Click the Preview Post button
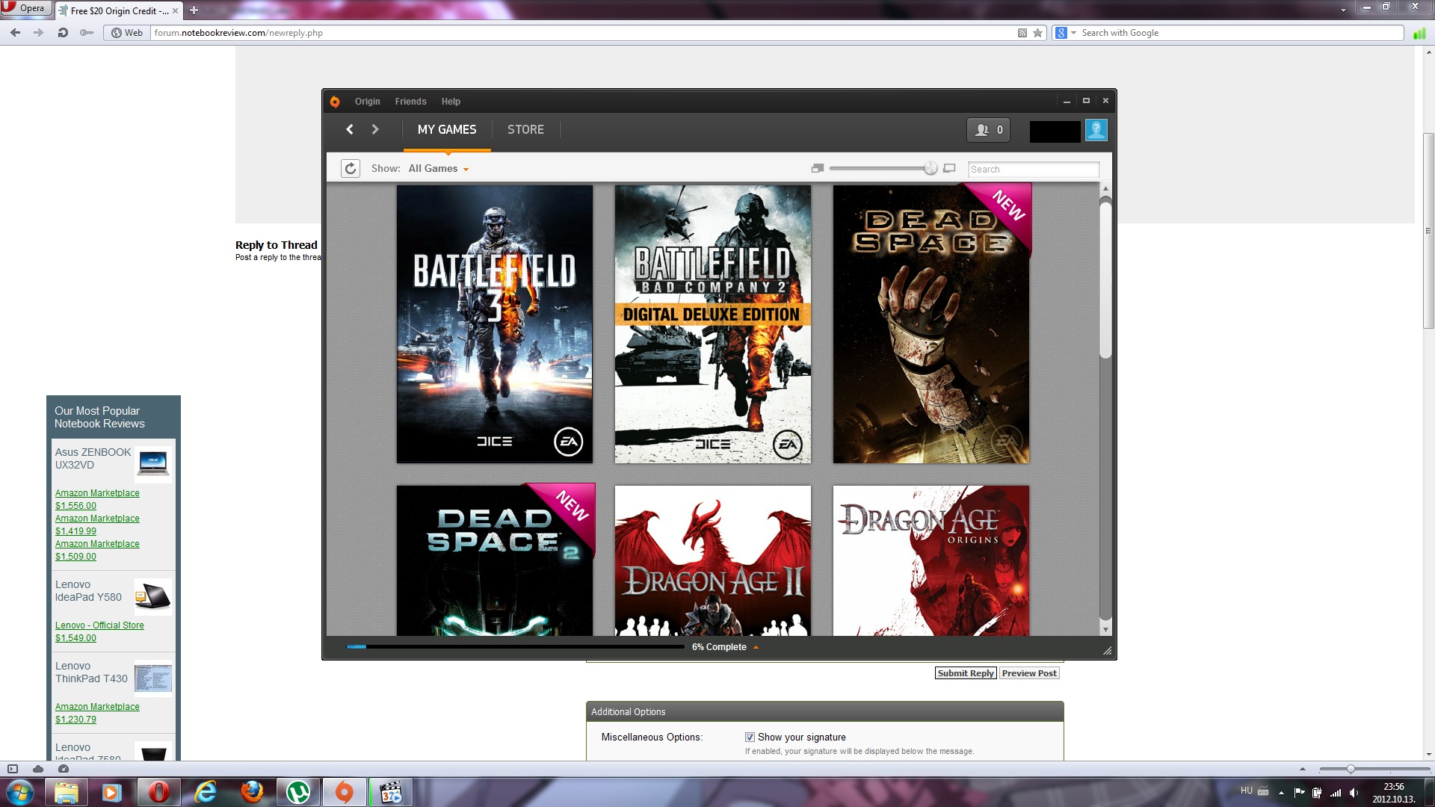Screen dimensions: 1435x807 click(x=1029, y=673)
